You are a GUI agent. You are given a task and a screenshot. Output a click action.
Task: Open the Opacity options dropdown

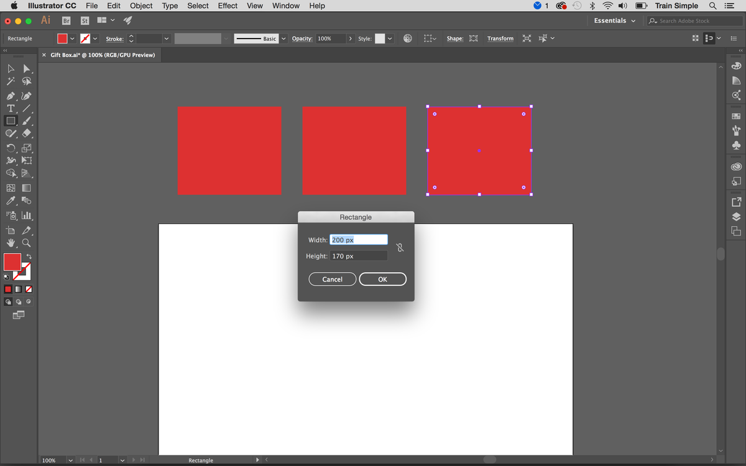(350, 38)
